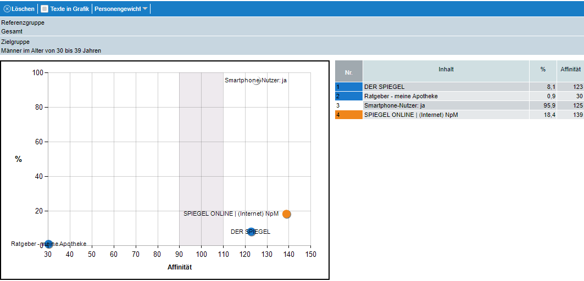584x281 pixels.
Task: Click blue color swatch of row 1
Action: pyautogui.click(x=348, y=87)
